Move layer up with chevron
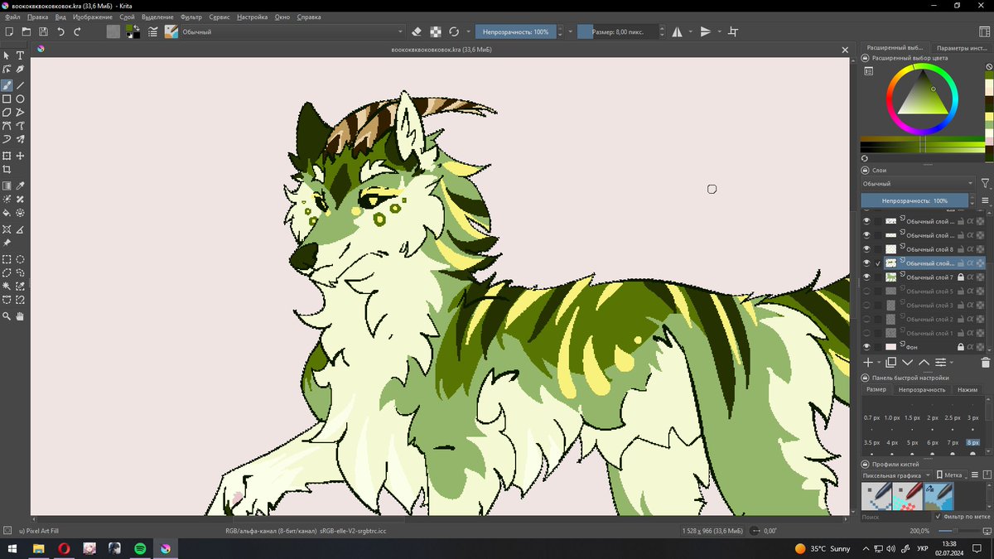994x559 pixels. click(x=924, y=362)
